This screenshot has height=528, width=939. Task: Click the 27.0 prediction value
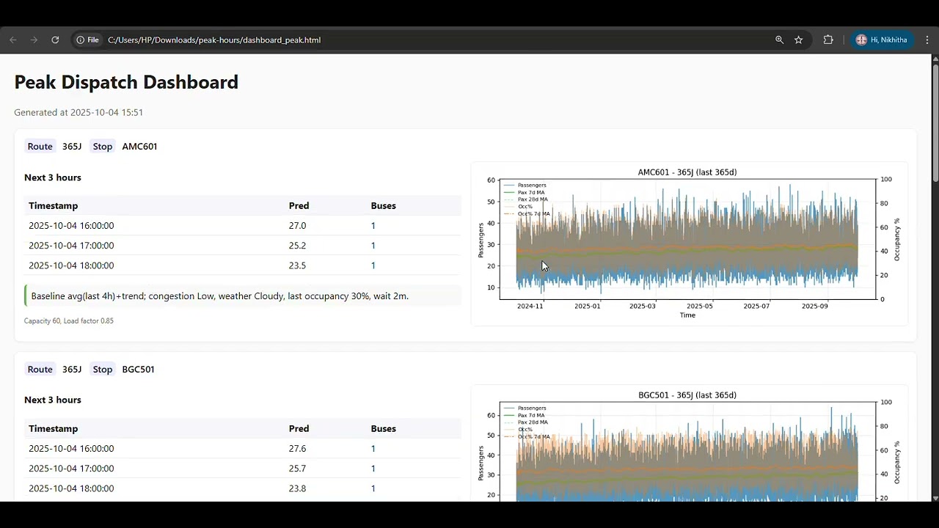tap(297, 225)
